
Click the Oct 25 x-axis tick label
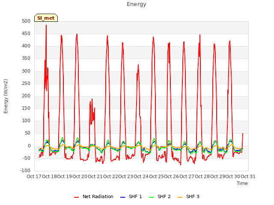pyautogui.click(x=156, y=176)
